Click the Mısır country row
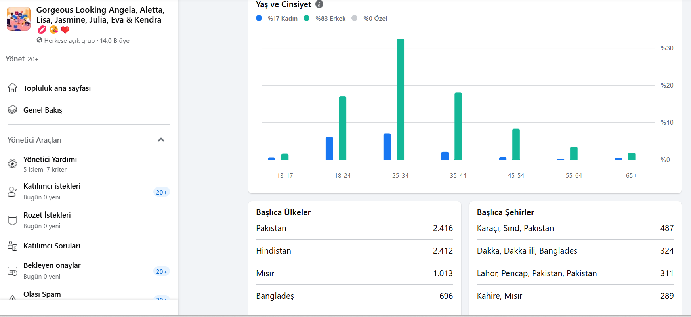The height and width of the screenshot is (317, 691). tap(355, 273)
